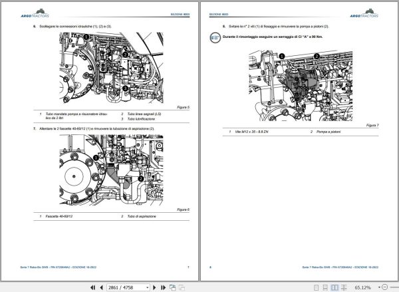Click the legend entry 'Tubo di aspirazione'
Screen dimensions: 399x292
(x=142, y=216)
